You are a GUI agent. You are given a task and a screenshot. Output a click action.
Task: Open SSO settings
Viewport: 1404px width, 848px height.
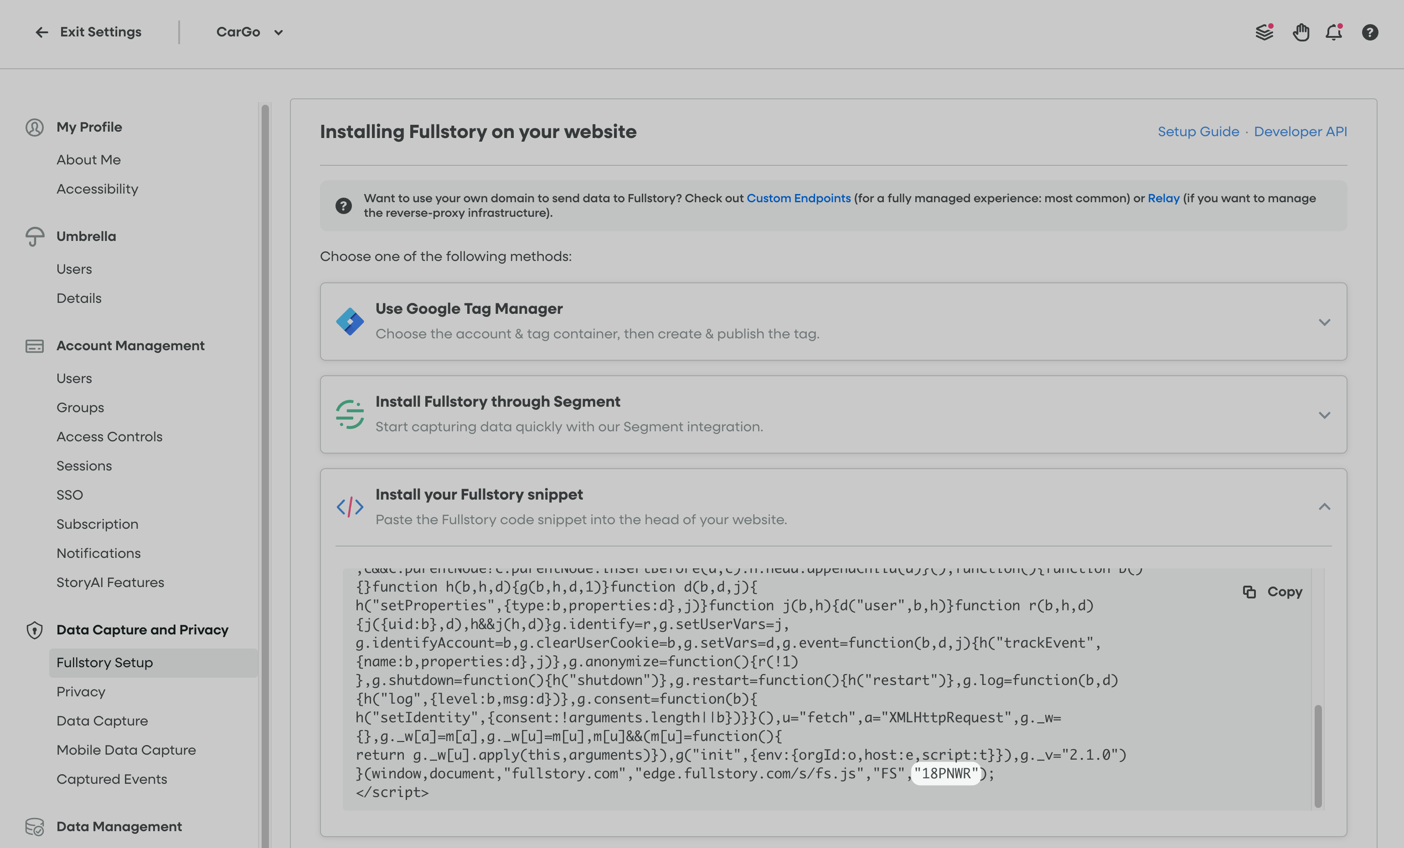click(69, 495)
